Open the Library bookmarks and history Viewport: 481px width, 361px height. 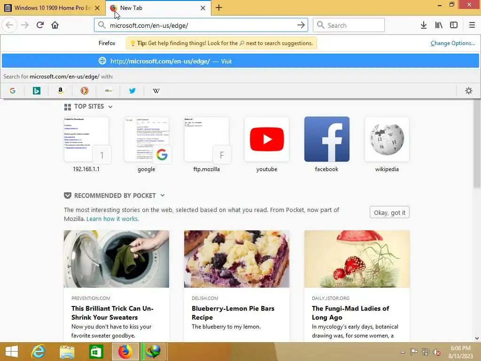[x=439, y=25]
